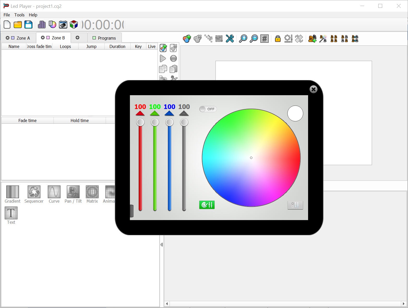Toggle the OFF switch in color panel
The width and height of the screenshot is (408, 308).
[x=208, y=109]
